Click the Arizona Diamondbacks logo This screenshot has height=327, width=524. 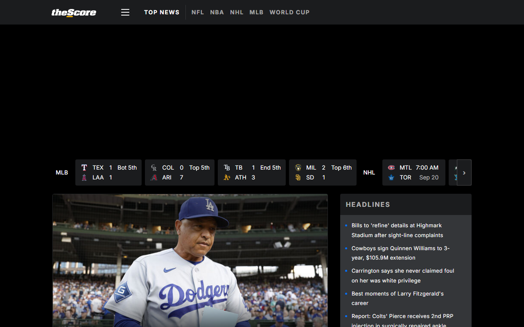pyautogui.click(x=154, y=177)
